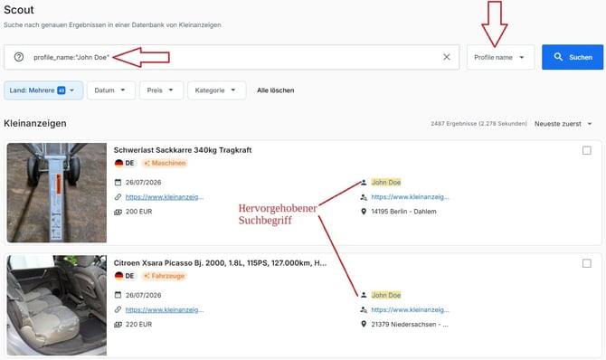The width and height of the screenshot is (606, 360).
Task: Click the profile search icon in Sackkarre listing
Action: [x=364, y=197]
